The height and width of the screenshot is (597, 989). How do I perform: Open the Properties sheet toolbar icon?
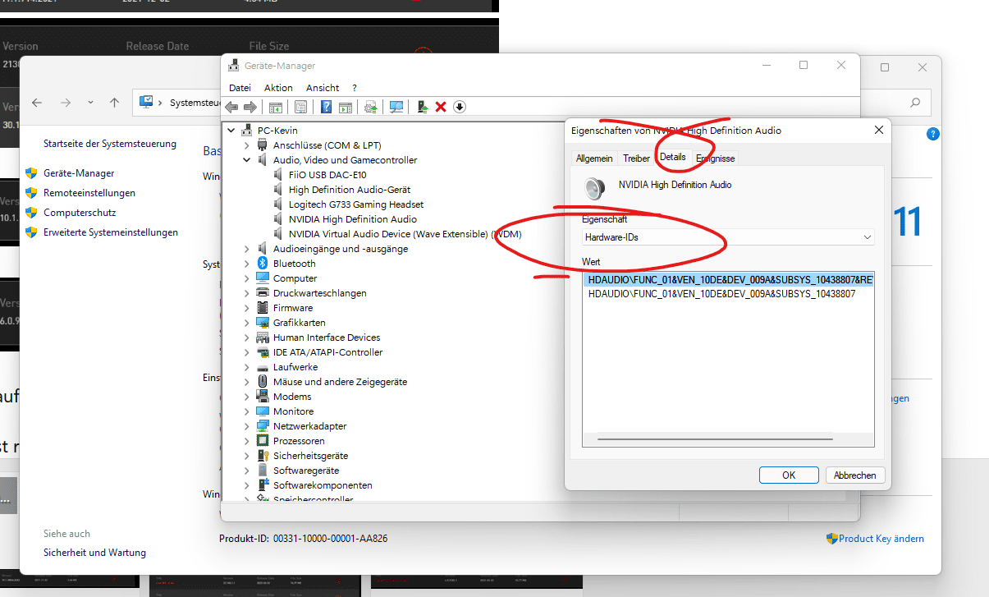click(300, 107)
